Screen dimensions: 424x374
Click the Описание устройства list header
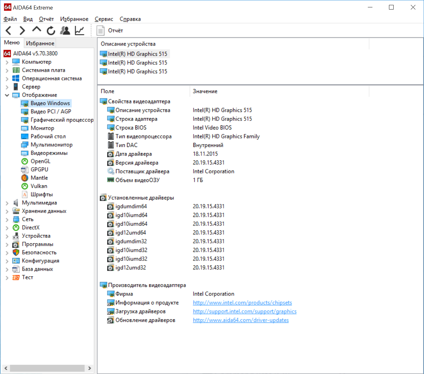coord(233,44)
